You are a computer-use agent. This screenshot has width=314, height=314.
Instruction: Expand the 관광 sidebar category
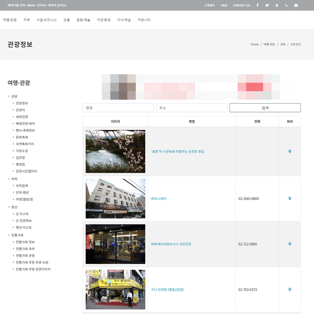[x=14, y=96]
